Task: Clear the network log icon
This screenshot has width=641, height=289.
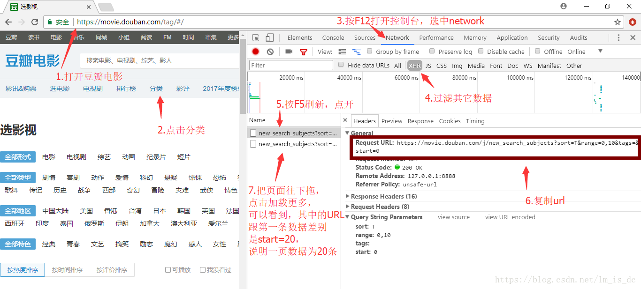Action: click(270, 52)
